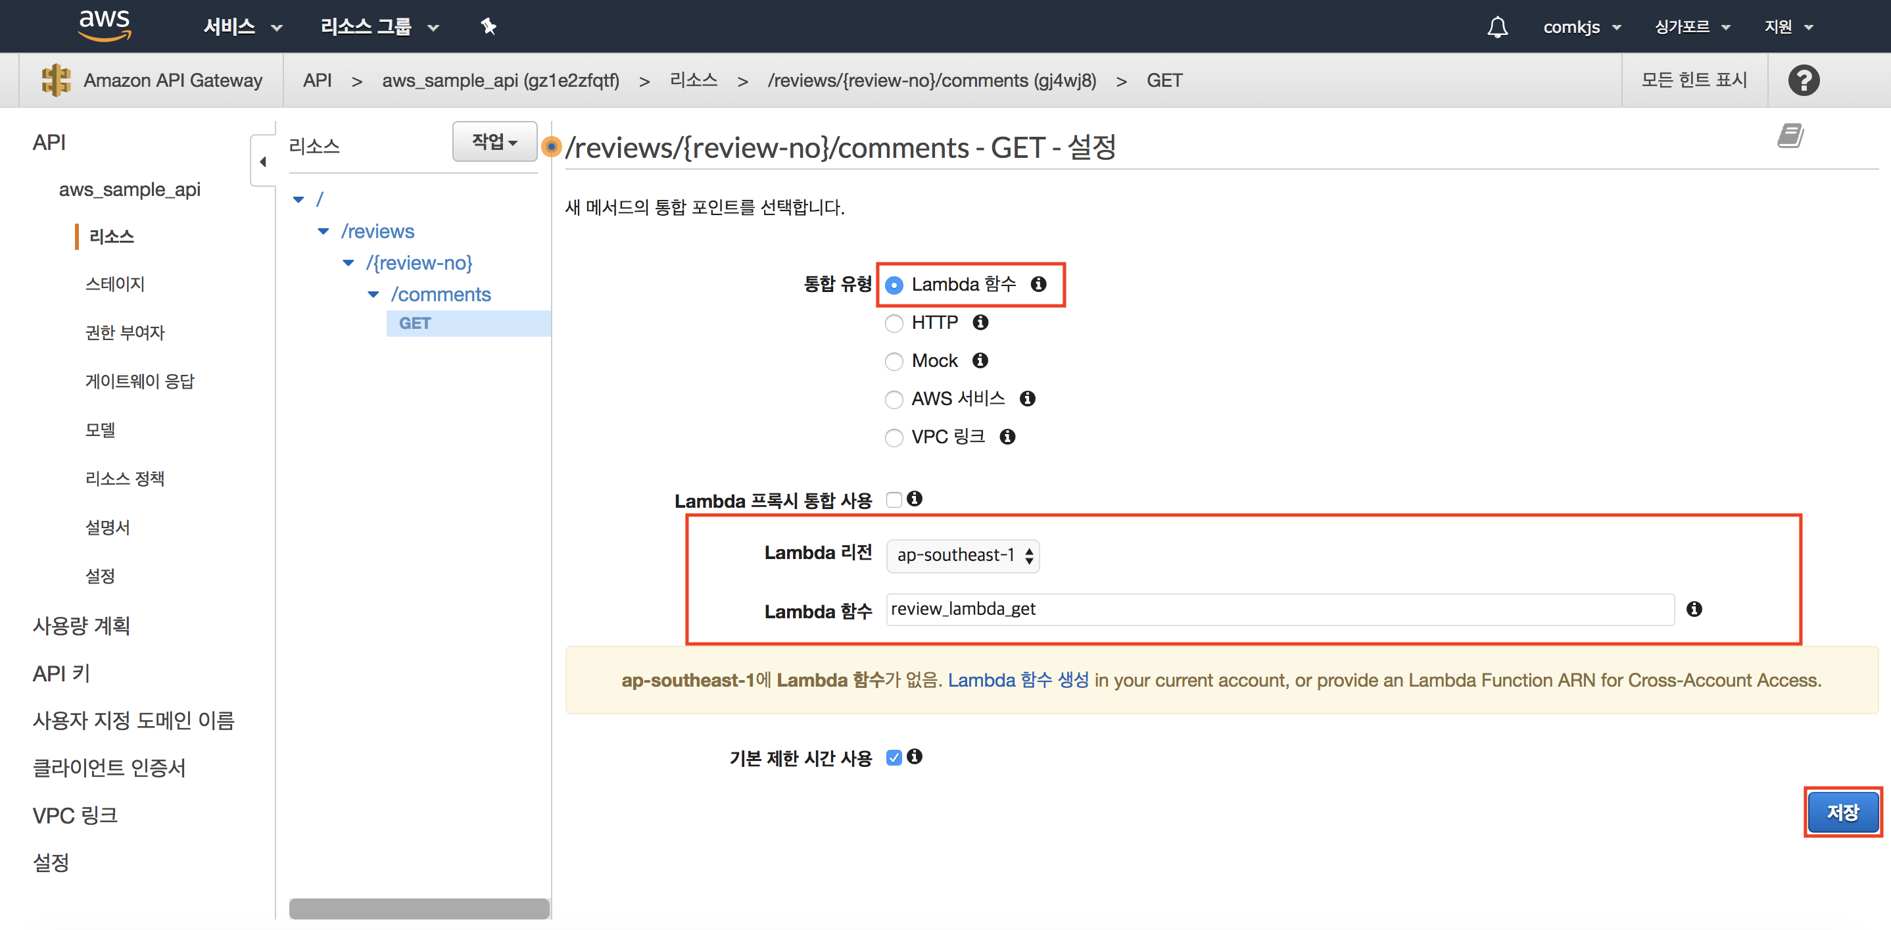
Task: Open the Lambda 리전 ap-southeast-1 dropdown
Action: pos(963,556)
